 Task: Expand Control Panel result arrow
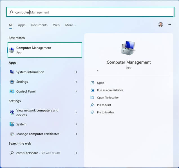click(x=76, y=91)
